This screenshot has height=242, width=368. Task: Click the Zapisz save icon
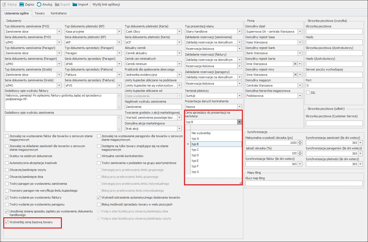[22, 4]
